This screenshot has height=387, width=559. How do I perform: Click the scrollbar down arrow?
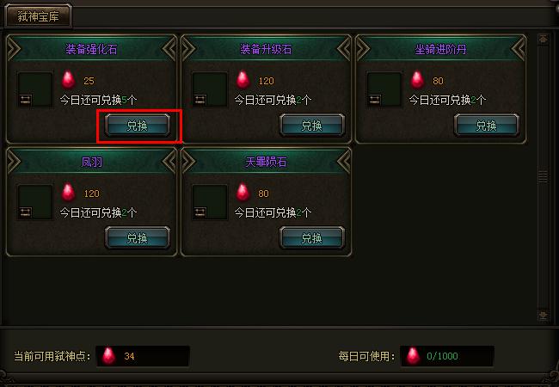coord(543,315)
